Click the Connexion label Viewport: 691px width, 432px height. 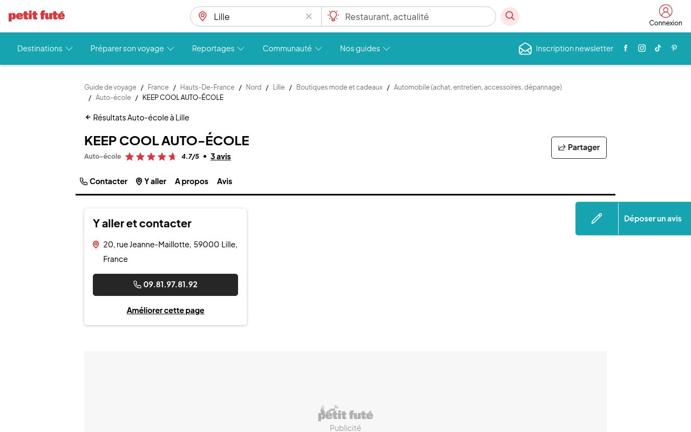pos(666,23)
